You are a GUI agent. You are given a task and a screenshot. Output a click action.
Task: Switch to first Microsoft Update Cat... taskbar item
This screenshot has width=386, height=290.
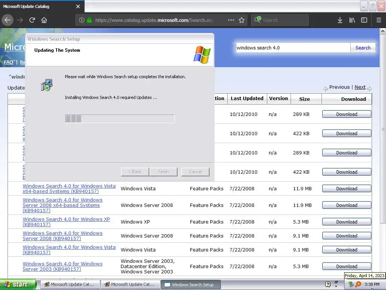[x=70, y=284]
